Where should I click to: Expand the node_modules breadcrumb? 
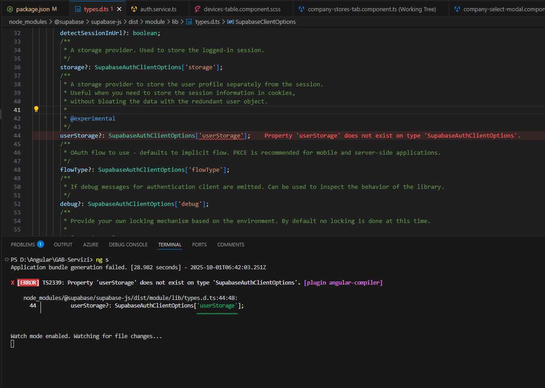[x=27, y=22]
